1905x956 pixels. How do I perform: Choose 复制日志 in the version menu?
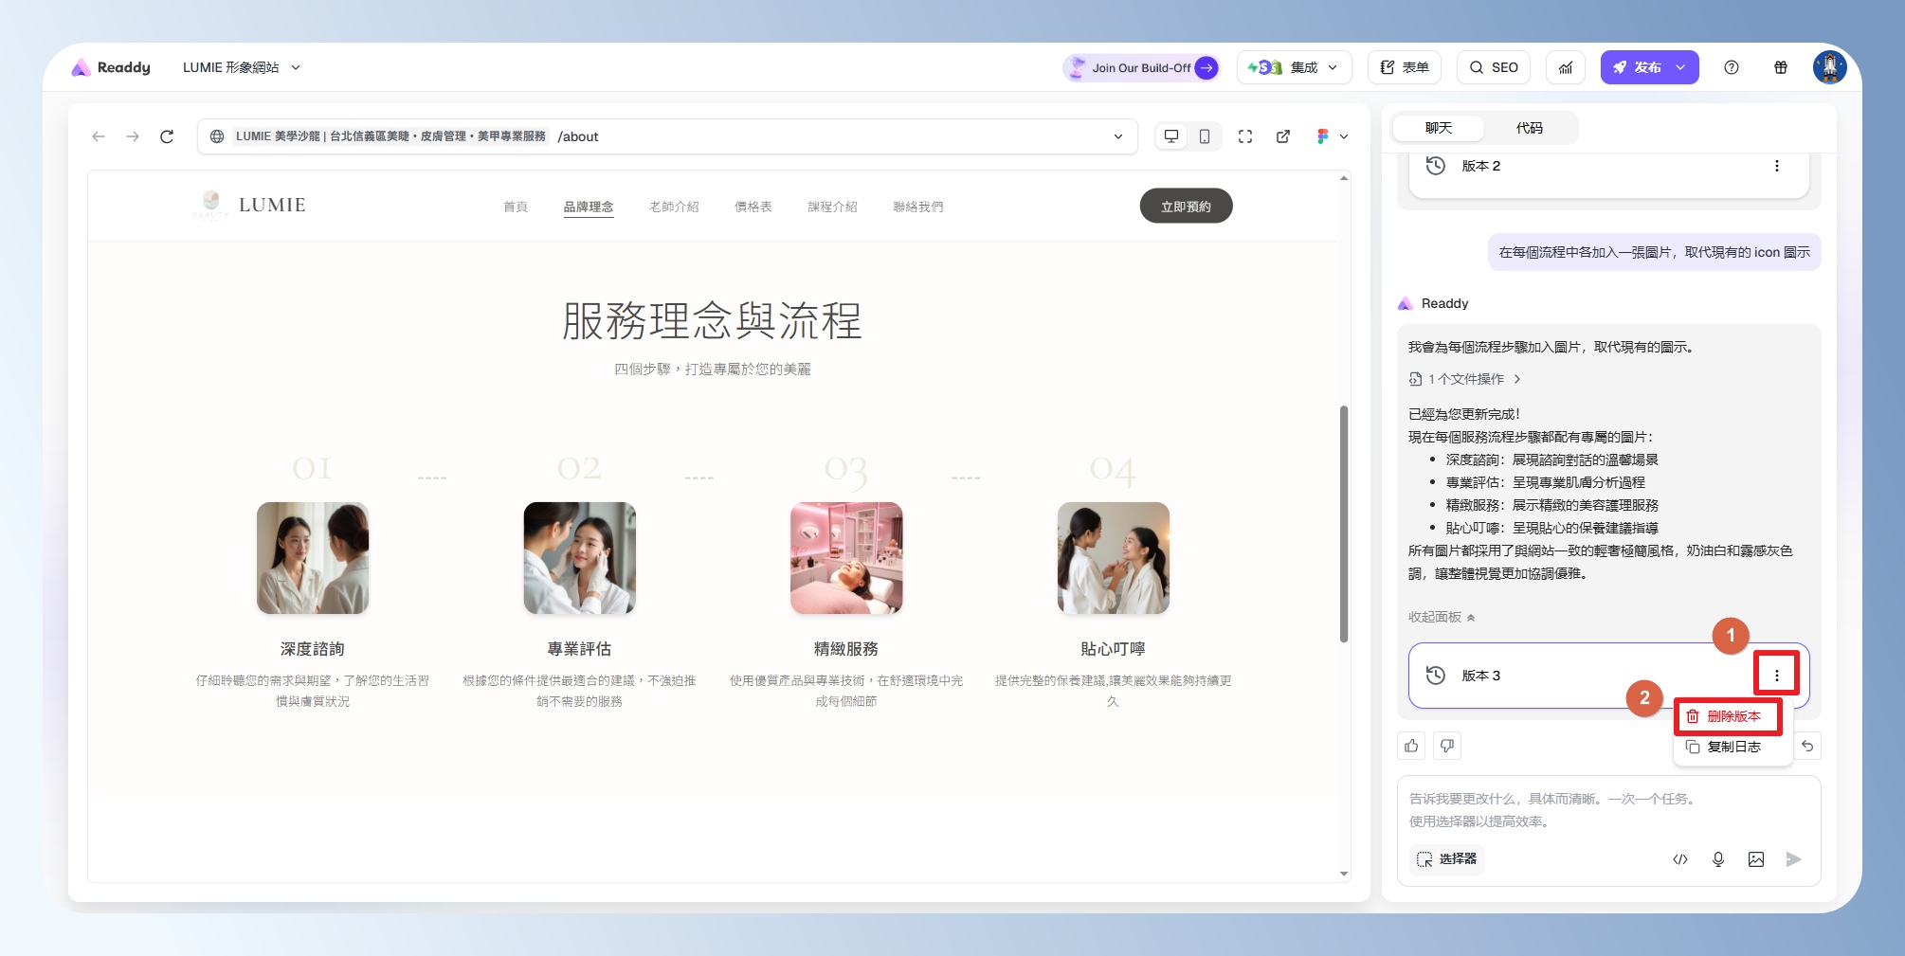click(x=1729, y=747)
